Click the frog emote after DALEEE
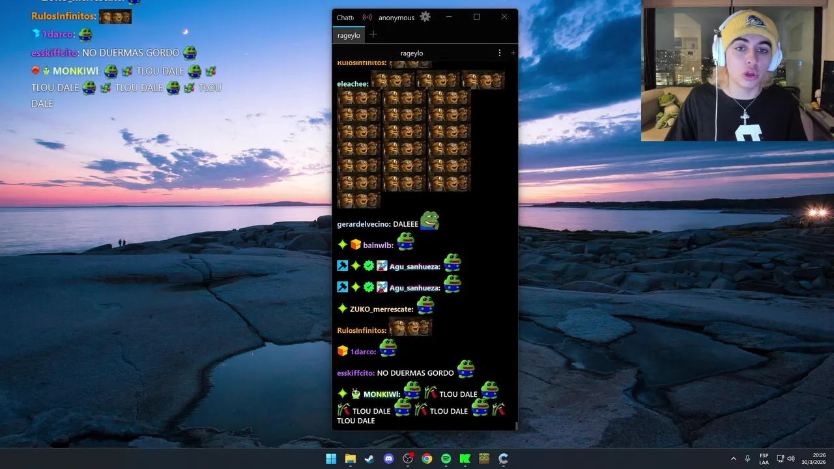This screenshot has width=834, height=469. [429, 221]
